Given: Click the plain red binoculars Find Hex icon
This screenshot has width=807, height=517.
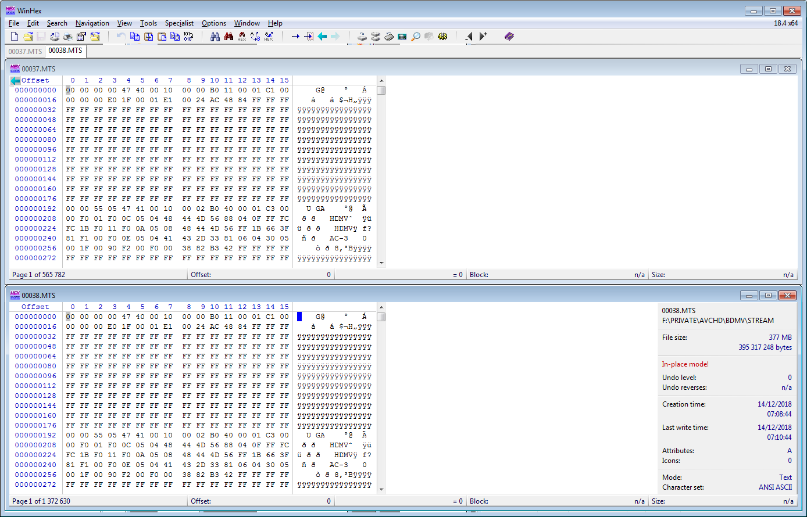Looking at the screenshot, I should [228, 37].
